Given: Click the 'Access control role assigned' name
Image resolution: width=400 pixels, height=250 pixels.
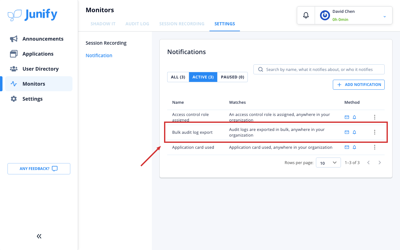Looking at the screenshot, I should tap(191, 117).
